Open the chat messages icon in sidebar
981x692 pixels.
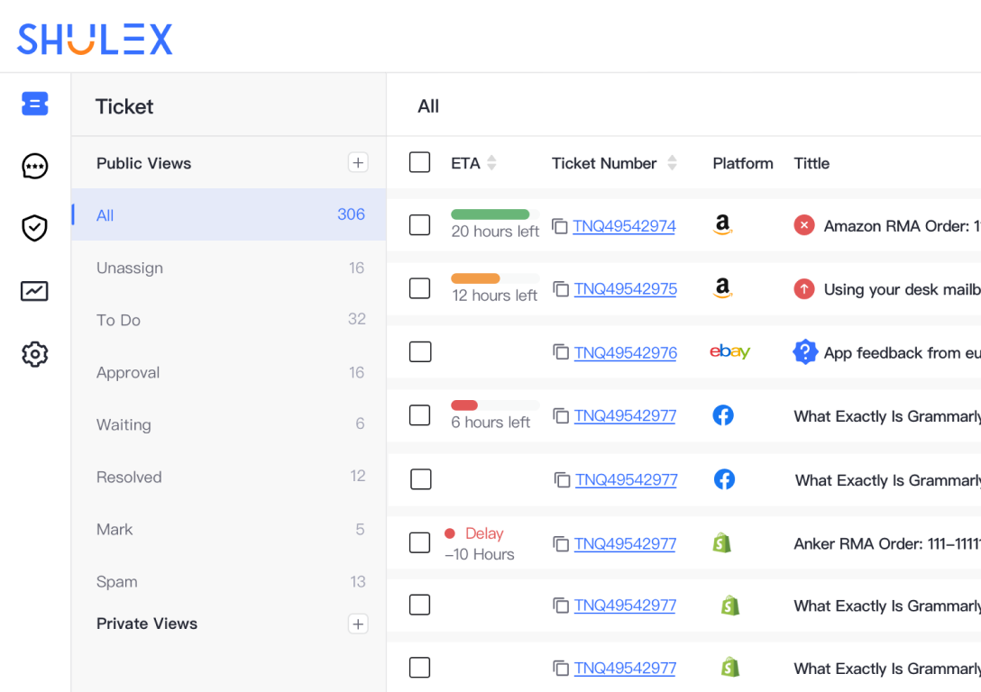click(x=34, y=166)
